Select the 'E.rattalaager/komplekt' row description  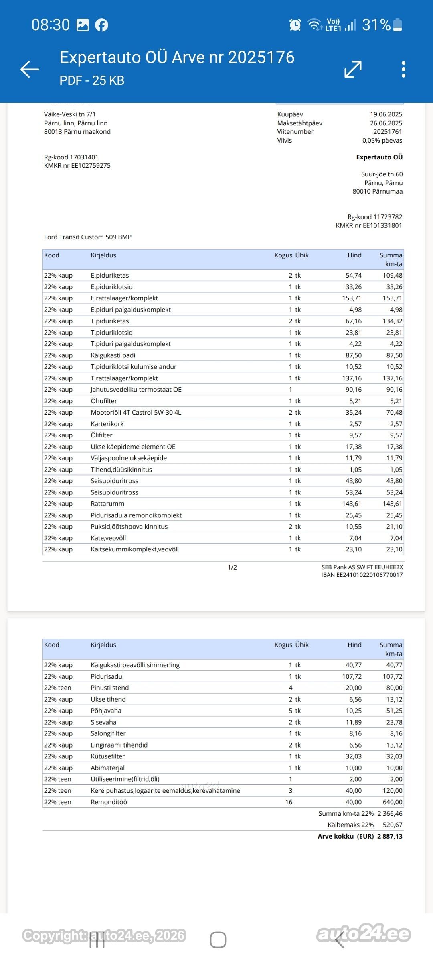click(124, 298)
